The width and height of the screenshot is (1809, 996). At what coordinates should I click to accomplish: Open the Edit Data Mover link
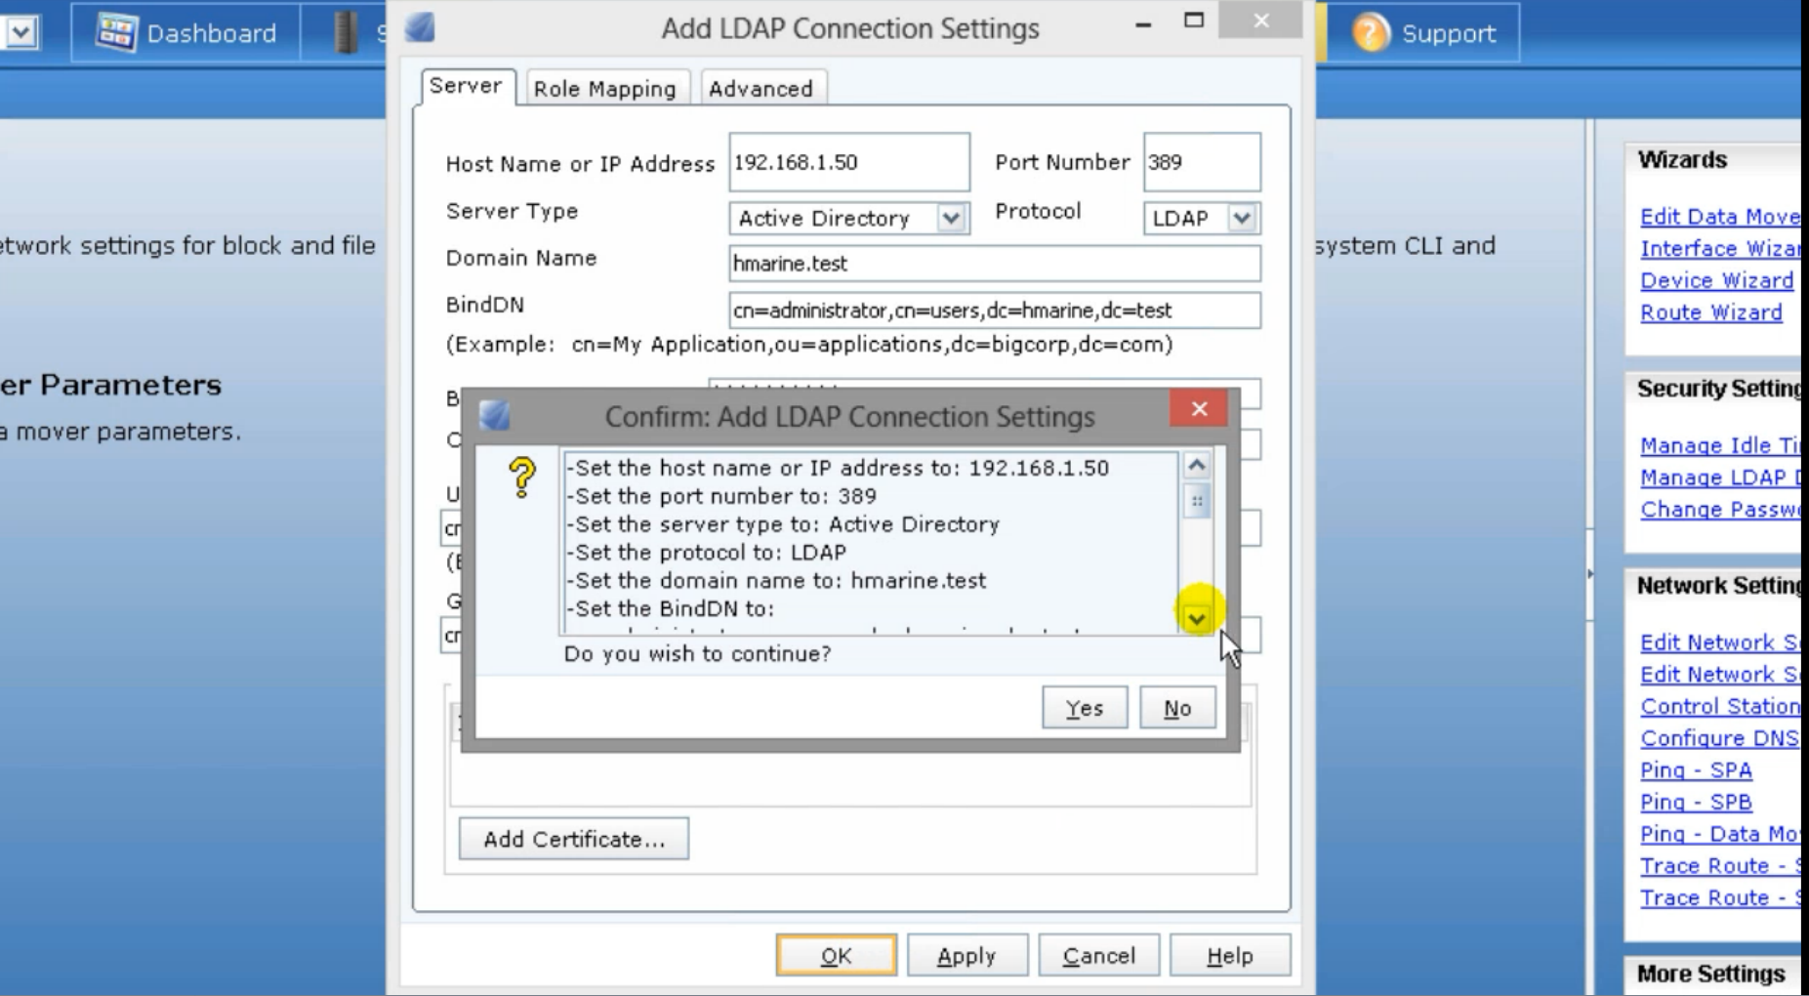pos(1720,217)
